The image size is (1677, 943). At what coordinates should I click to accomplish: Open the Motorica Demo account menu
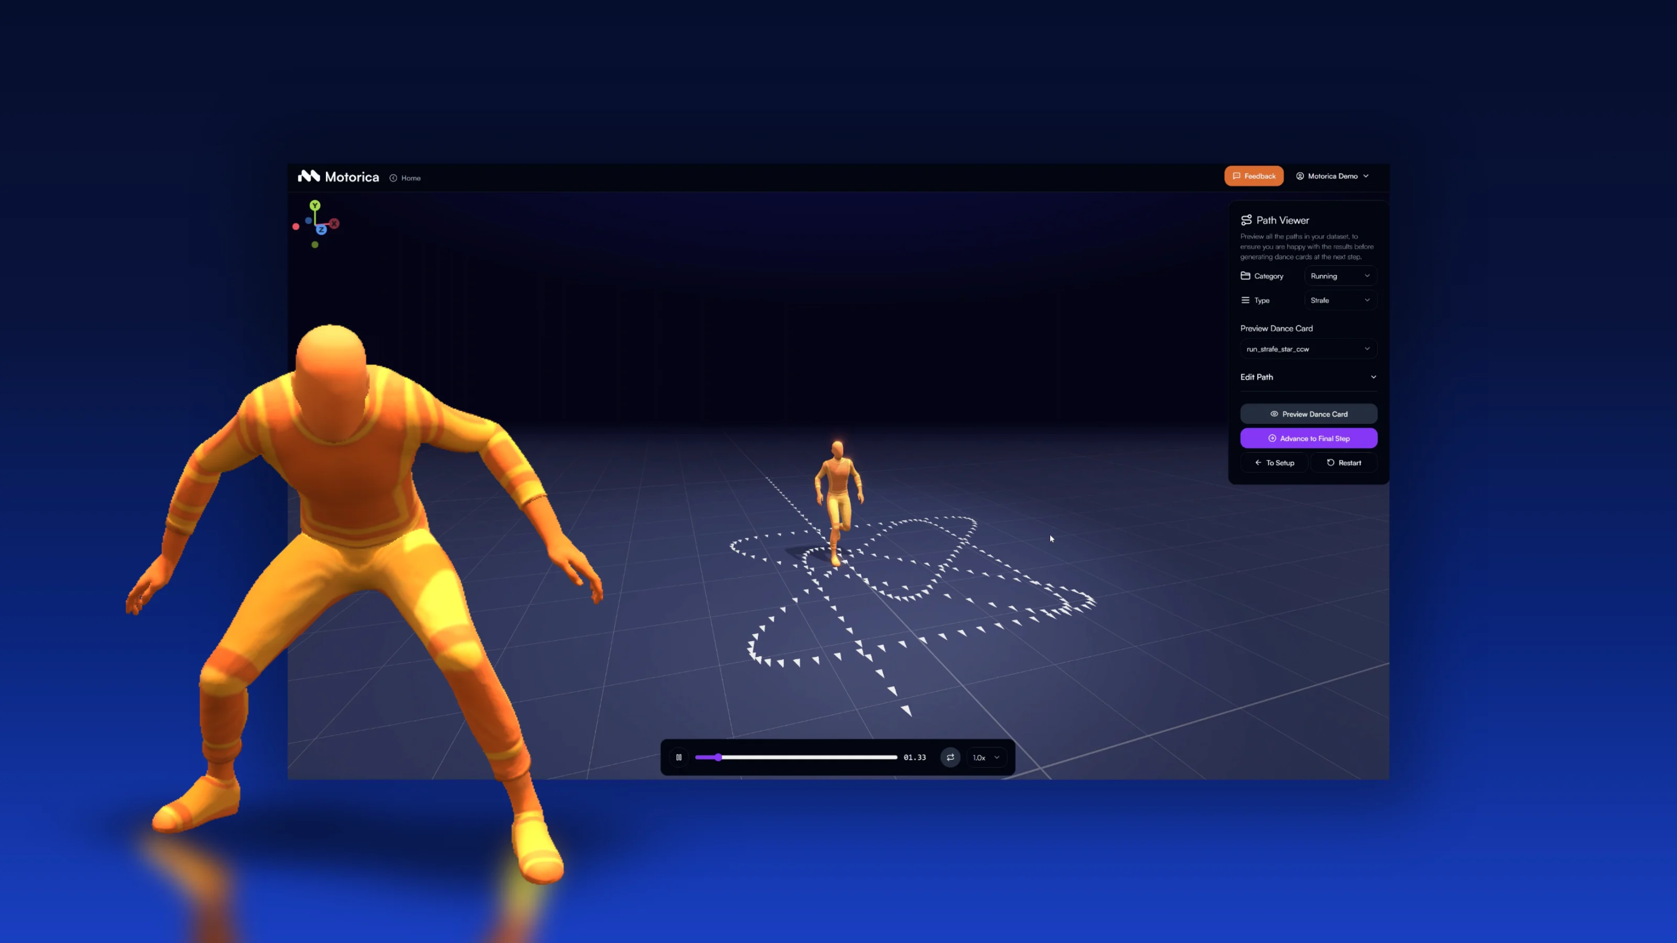tap(1332, 176)
